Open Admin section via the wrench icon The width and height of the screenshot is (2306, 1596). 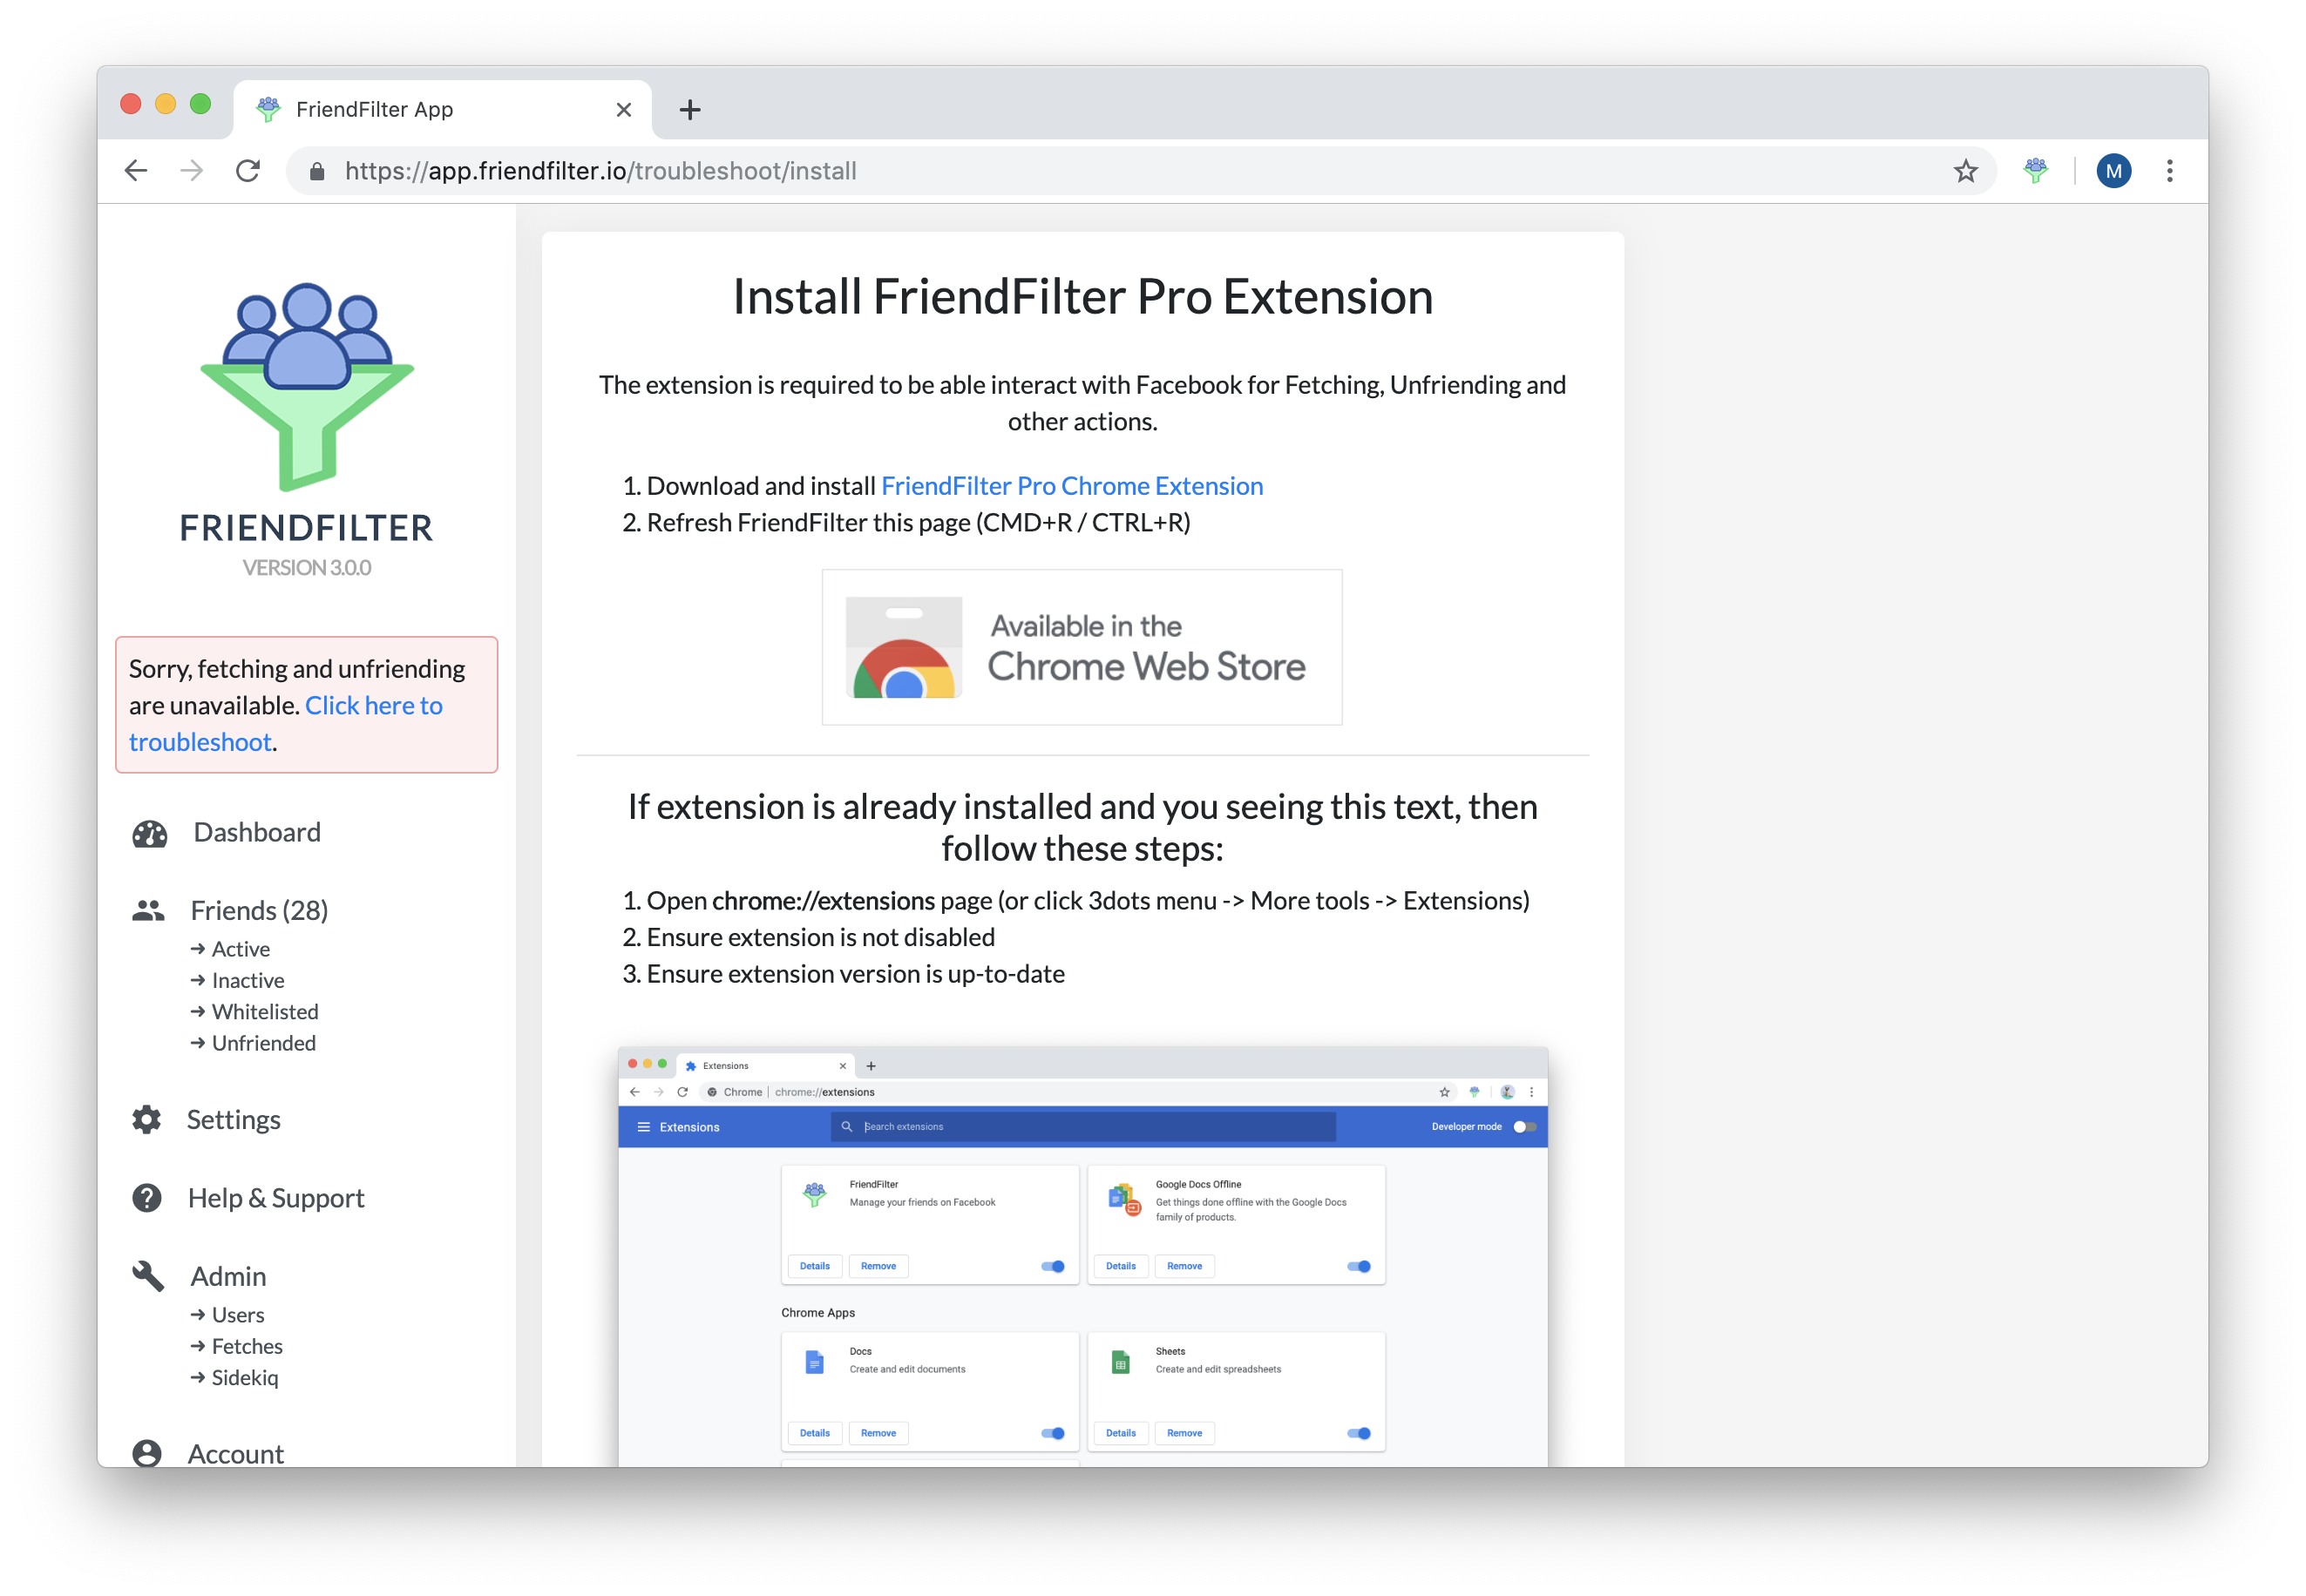147,1276
